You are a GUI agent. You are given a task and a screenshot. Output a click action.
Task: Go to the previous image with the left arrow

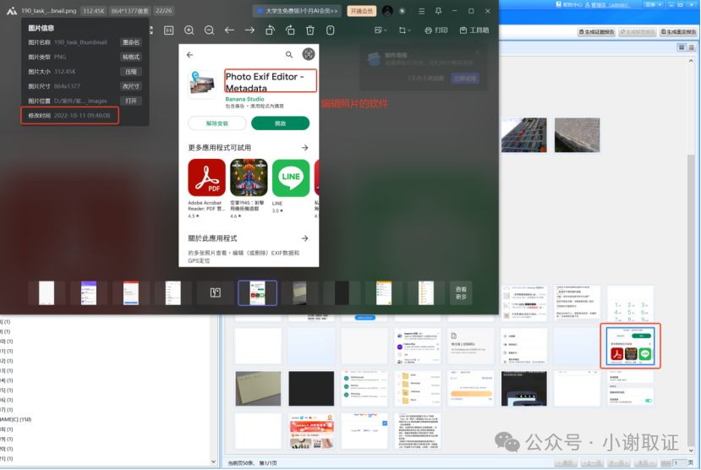pos(229,30)
